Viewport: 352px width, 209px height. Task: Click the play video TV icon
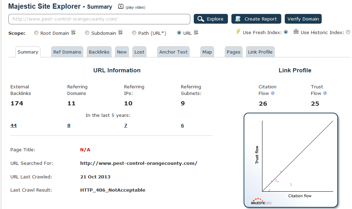(x=121, y=6)
